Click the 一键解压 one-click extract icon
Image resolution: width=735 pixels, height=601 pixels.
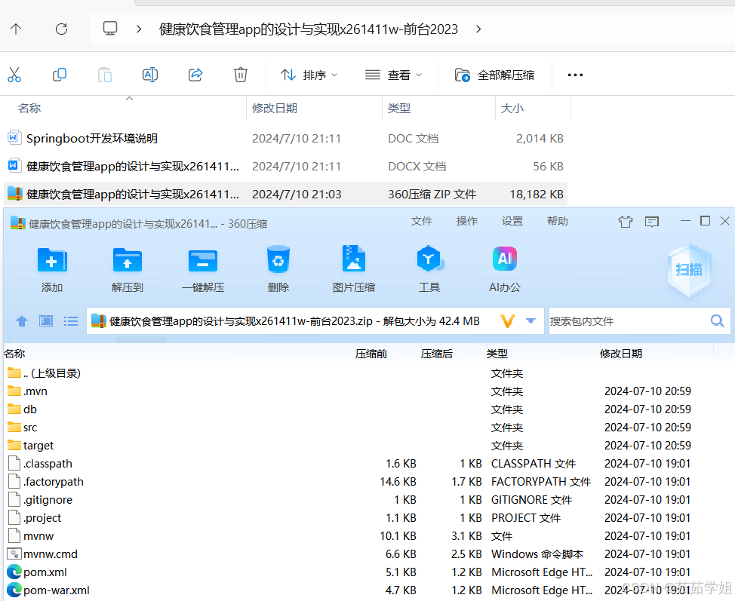click(203, 261)
